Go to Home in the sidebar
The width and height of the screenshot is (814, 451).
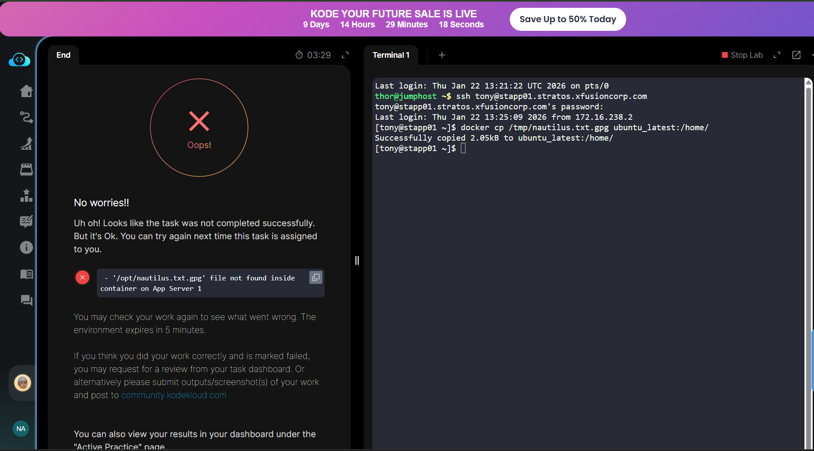26,91
